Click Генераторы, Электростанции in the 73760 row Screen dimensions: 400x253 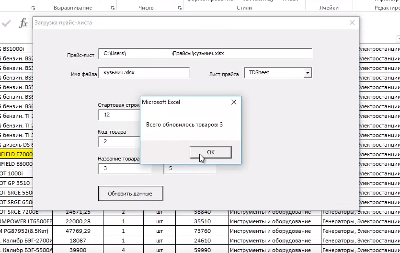click(x=361, y=231)
